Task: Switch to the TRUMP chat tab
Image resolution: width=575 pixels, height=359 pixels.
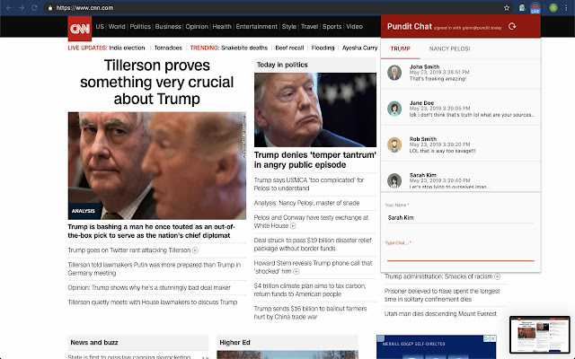Action: 401,48
